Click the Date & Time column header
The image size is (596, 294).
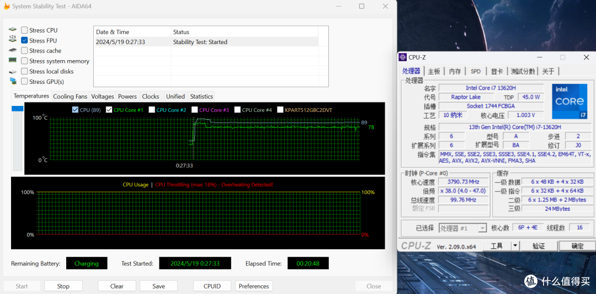click(x=132, y=32)
